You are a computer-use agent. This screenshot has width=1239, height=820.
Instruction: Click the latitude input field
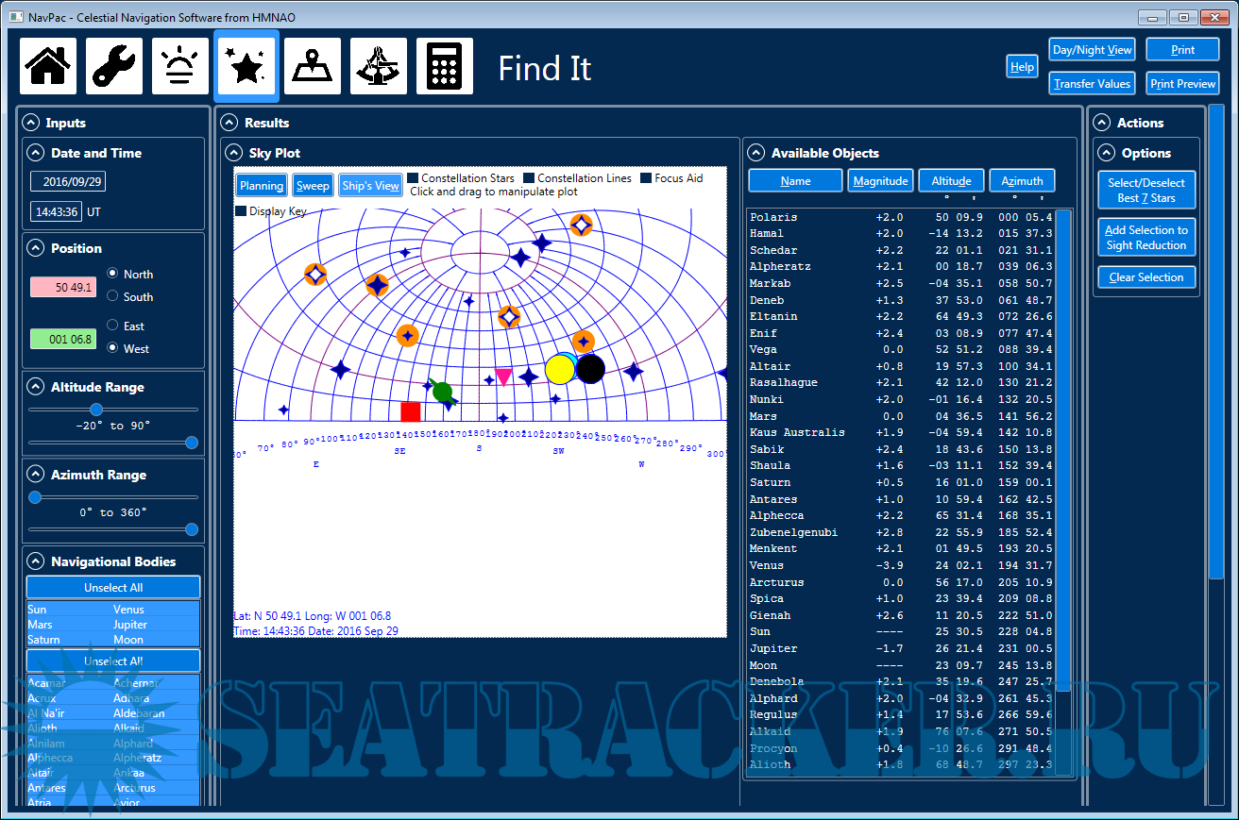click(64, 288)
